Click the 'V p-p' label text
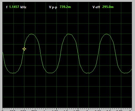This screenshot has height=111, width=135. [x=53, y=7]
